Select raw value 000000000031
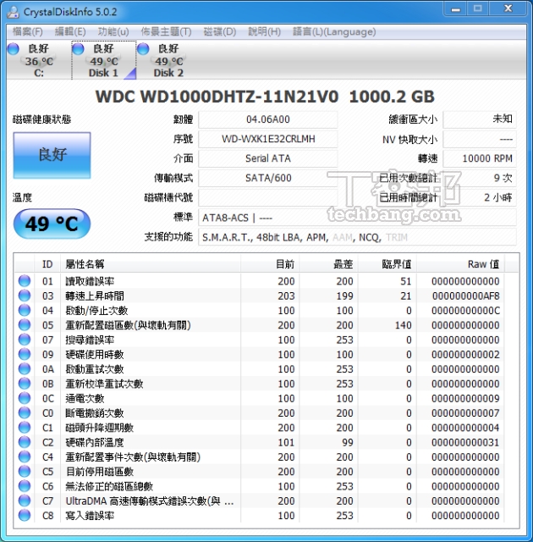Screen dimensions: 533x542 465,442
